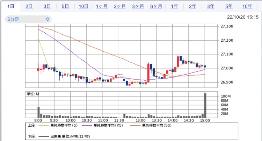Click the 上段: legend label
The width and height of the screenshot is (262, 141).
[x=32, y=125]
